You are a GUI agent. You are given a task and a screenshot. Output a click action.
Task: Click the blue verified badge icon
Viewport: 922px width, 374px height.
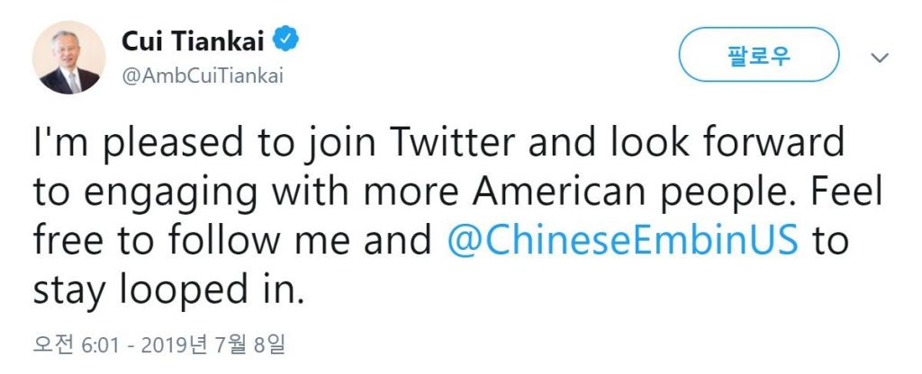[286, 40]
